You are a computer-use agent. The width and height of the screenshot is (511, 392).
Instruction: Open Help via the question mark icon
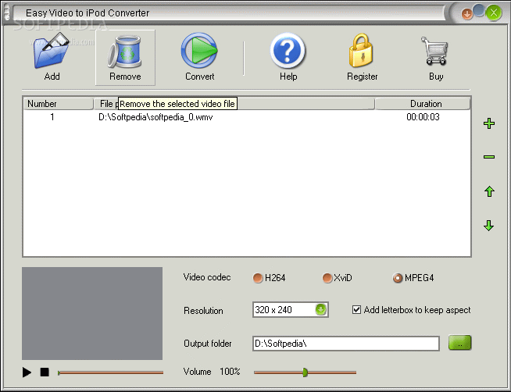(288, 51)
